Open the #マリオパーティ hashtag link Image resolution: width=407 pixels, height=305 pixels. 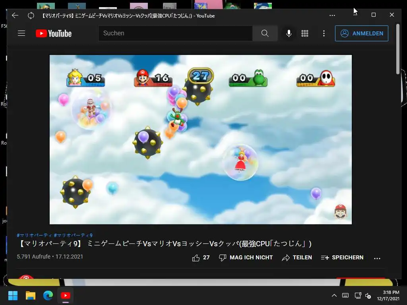[x=34, y=235]
